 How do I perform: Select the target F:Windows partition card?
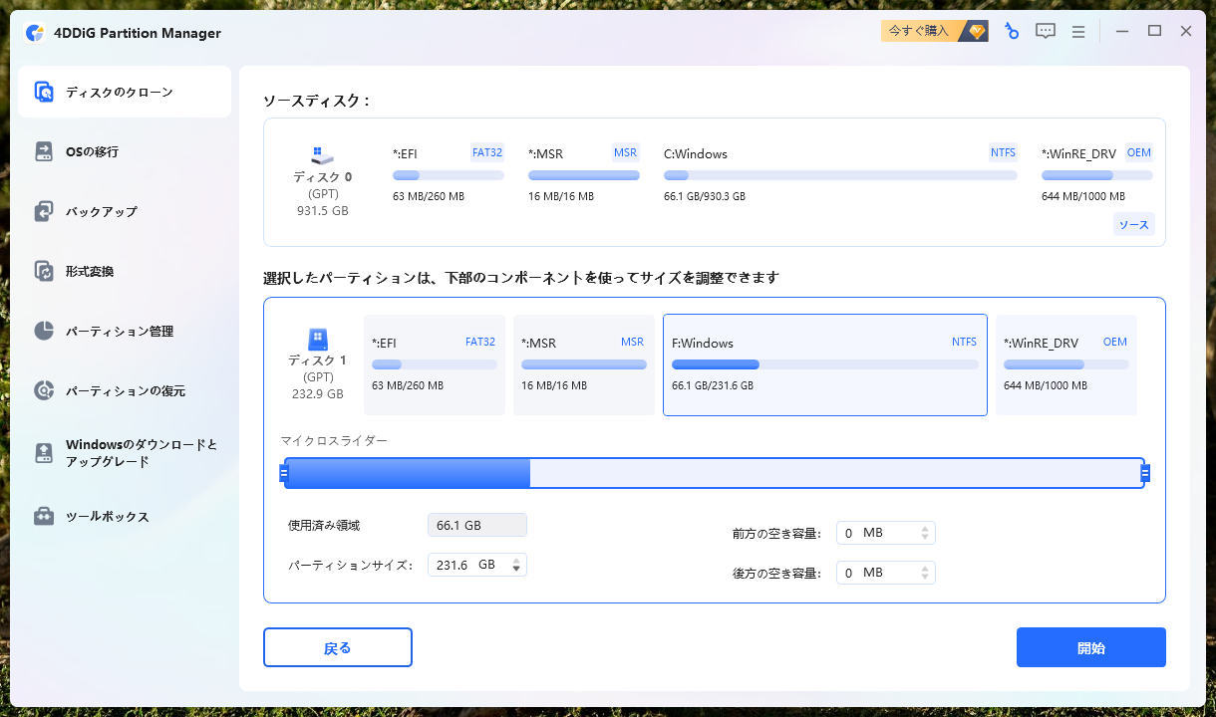825,364
